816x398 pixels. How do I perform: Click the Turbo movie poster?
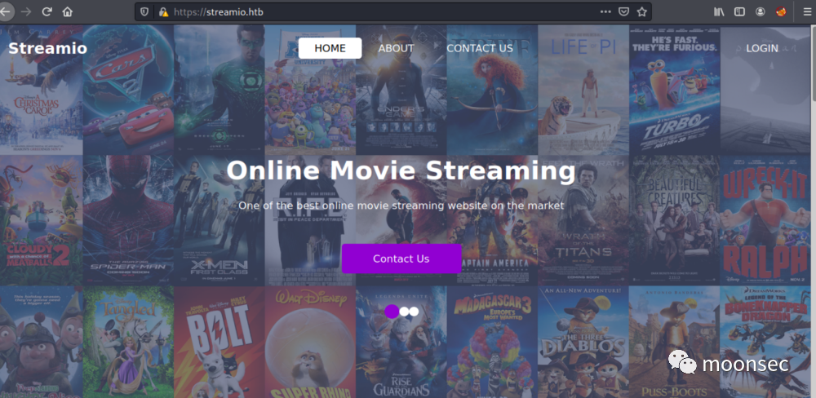[x=675, y=90]
